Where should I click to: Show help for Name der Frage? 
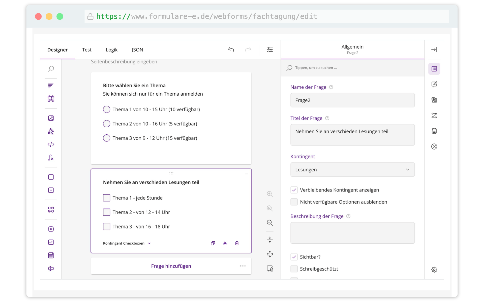tap(331, 87)
